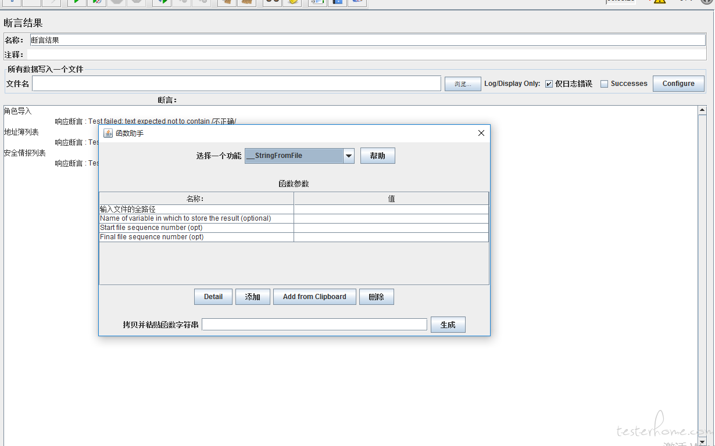Viewport: 715px width, 446px height.
Task: Open the __StringFromFile function dropdown
Action: [x=299, y=156]
